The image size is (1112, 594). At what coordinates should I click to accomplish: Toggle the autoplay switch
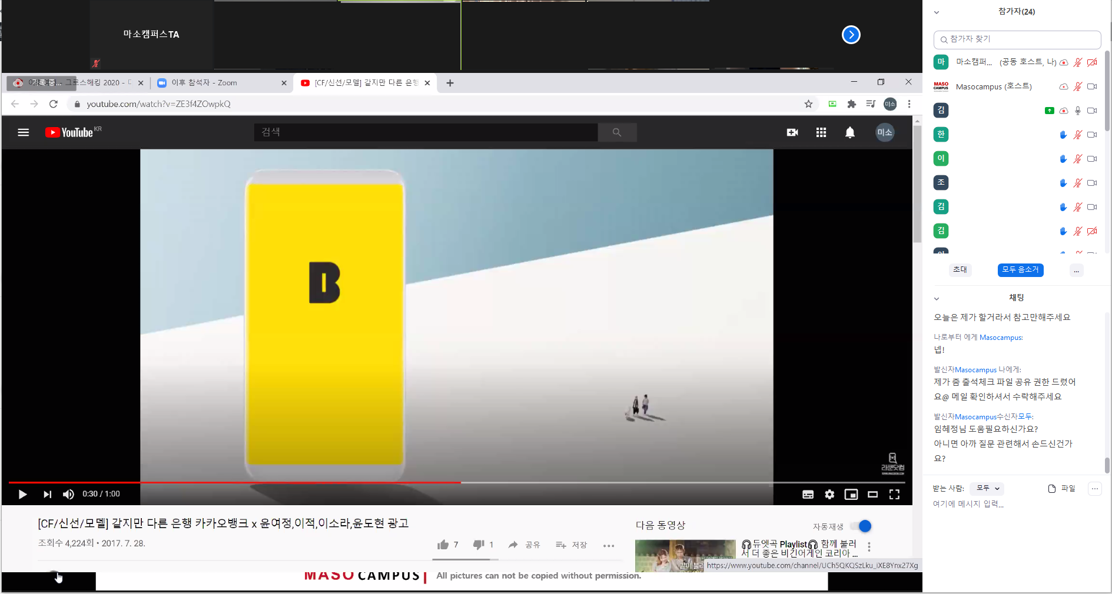[861, 526]
